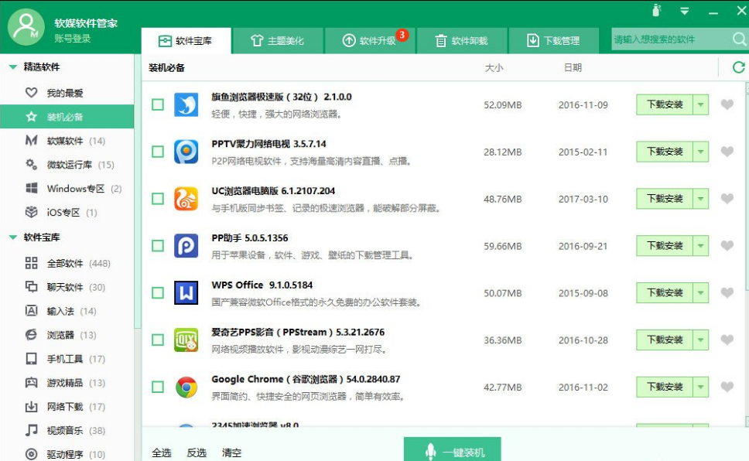
Task: Click the 一键装机 button
Action: 453,449
